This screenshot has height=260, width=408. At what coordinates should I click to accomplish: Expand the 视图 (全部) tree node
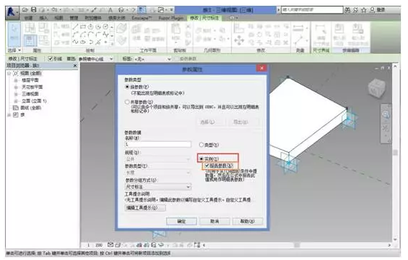coord(9,73)
